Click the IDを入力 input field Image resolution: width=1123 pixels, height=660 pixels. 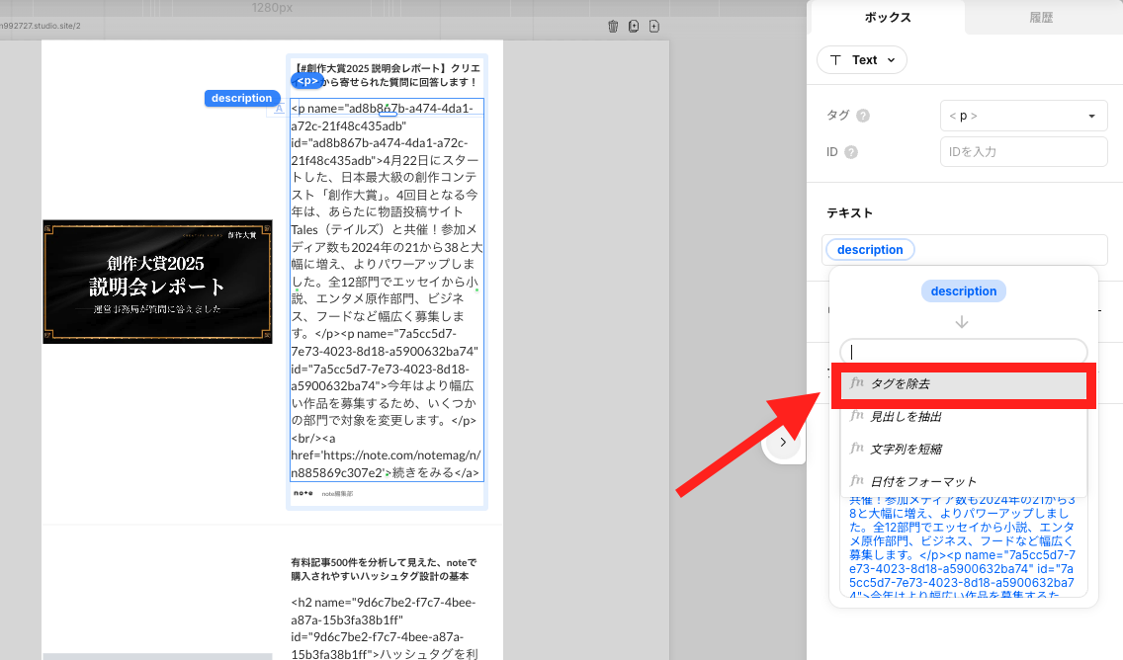pos(1023,152)
